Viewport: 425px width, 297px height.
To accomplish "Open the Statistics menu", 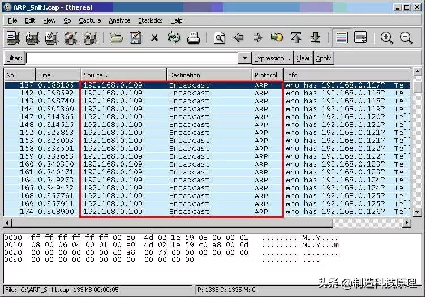I will (150, 20).
